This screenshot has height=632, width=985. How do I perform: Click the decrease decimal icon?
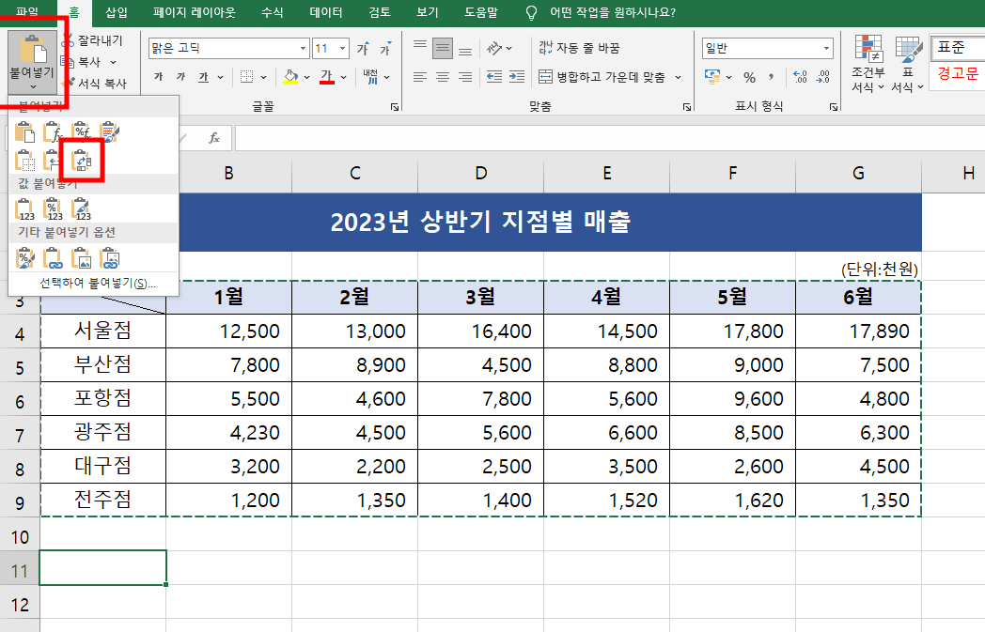click(823, 77)
